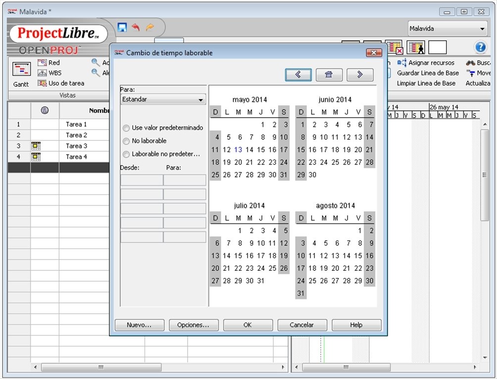
Task: Click the S column header in mayo 2014
Action: [x=284, y=112]
